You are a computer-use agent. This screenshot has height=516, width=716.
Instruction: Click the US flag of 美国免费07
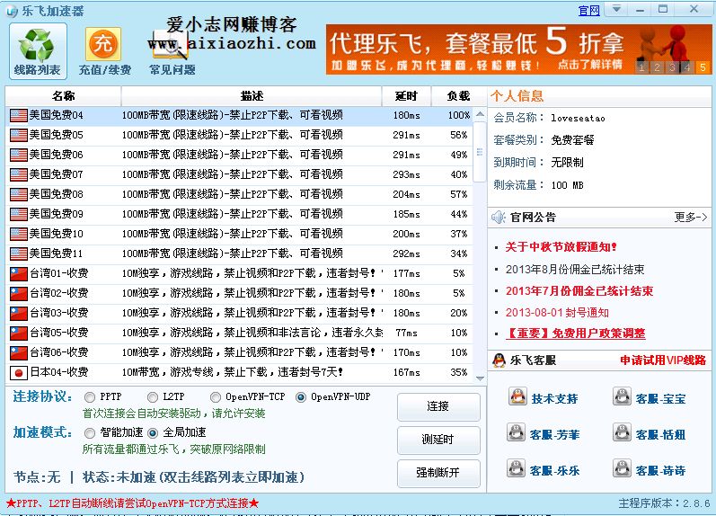click(19, 174)
